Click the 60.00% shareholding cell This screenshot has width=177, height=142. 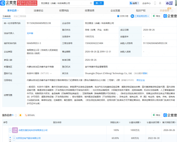click(x=115, y=138)
